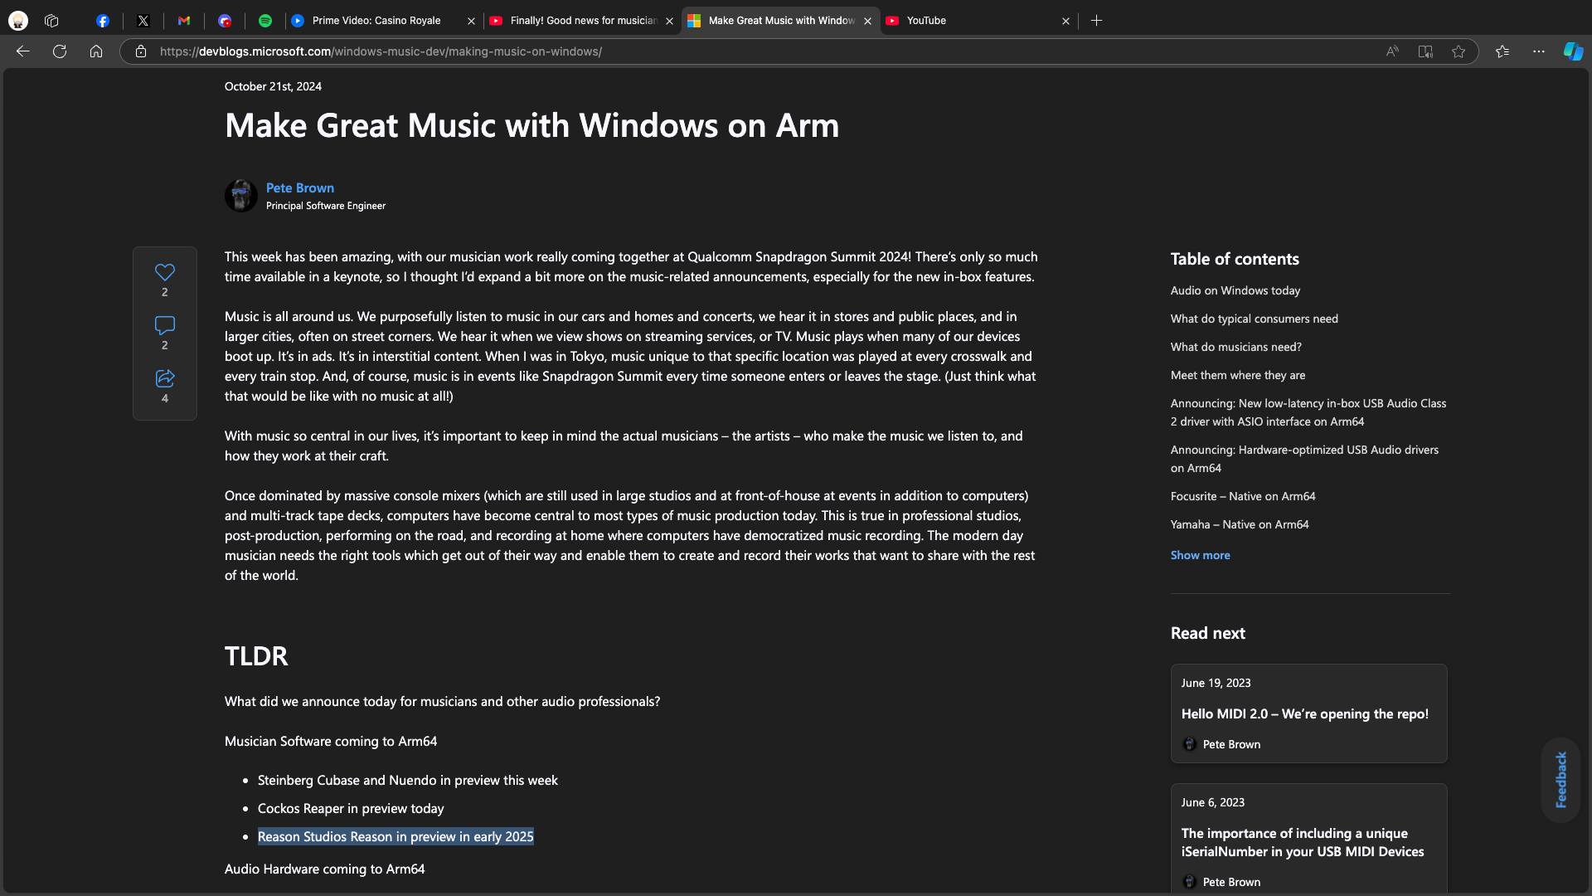Close the Prime Video: Casino Royale tab
The height and width of the screenshot is (896, 1592).
pyautogui.click(x=471, y=21)
